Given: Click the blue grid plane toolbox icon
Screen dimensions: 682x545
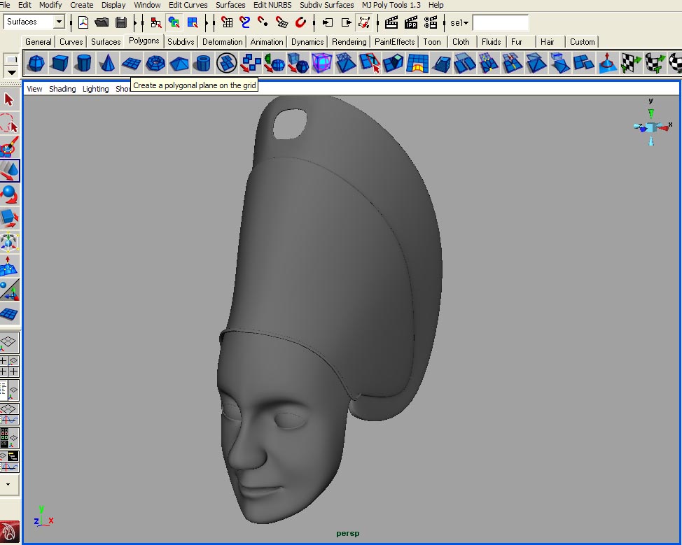Looking at the screenshot, I should pos(9,314).
